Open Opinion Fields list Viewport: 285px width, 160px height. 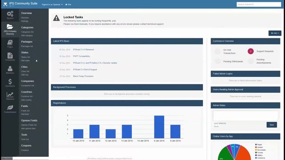point(29,125)
